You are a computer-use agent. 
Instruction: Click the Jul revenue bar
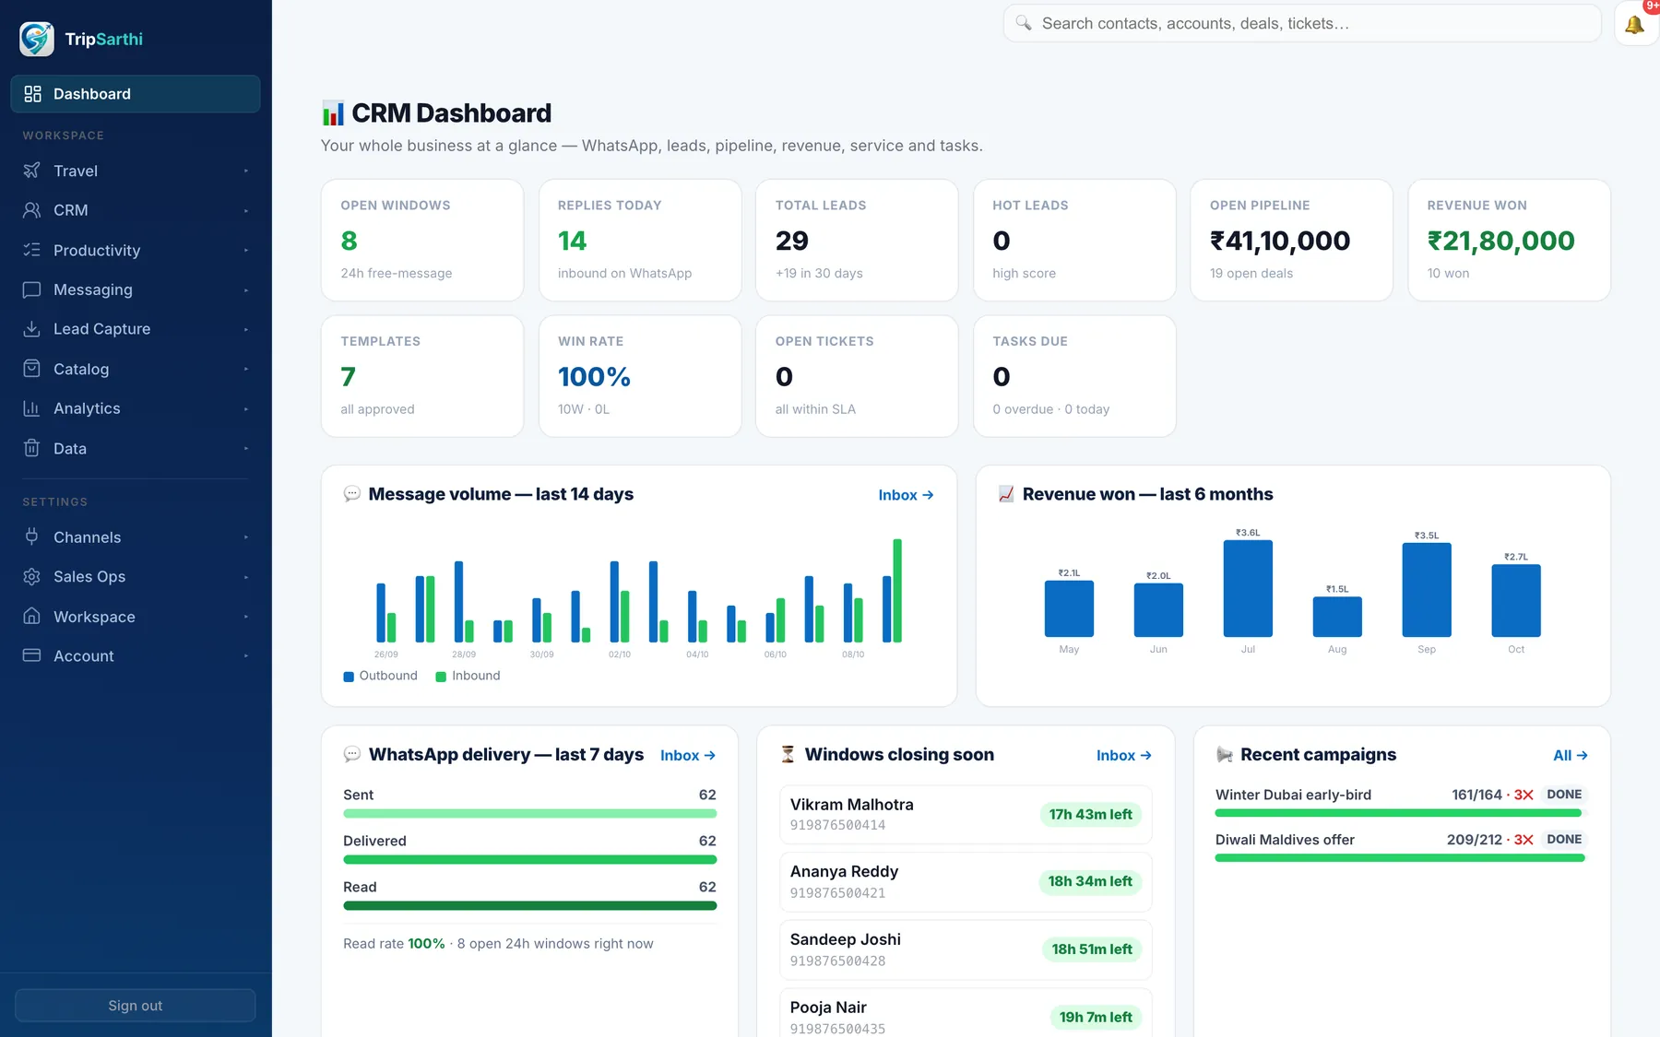click(1248, 588)
